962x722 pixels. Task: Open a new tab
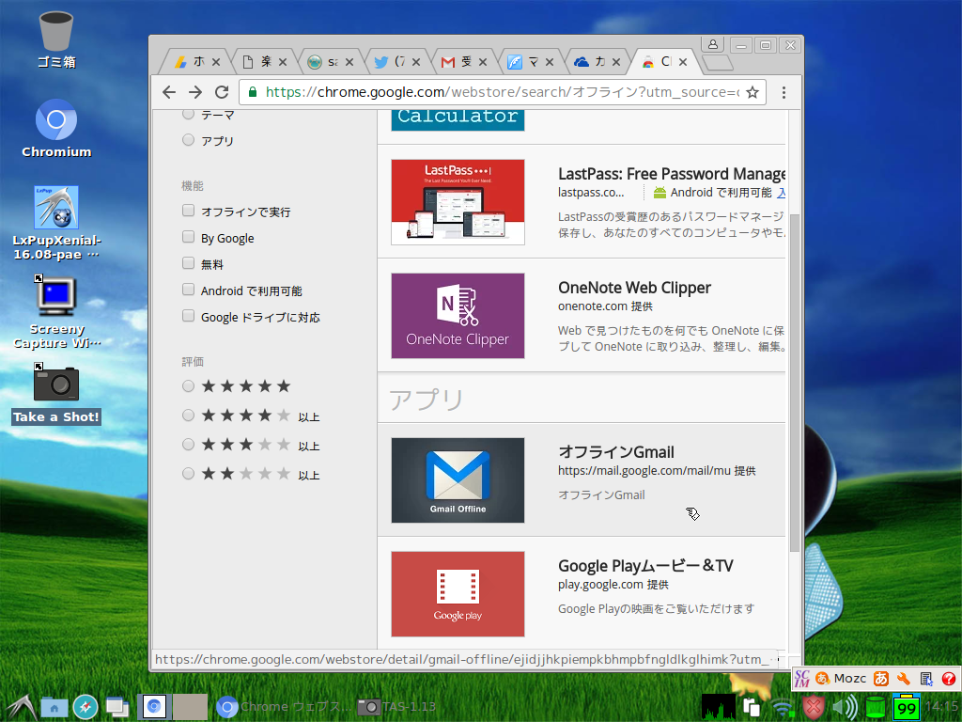[717, 63]
